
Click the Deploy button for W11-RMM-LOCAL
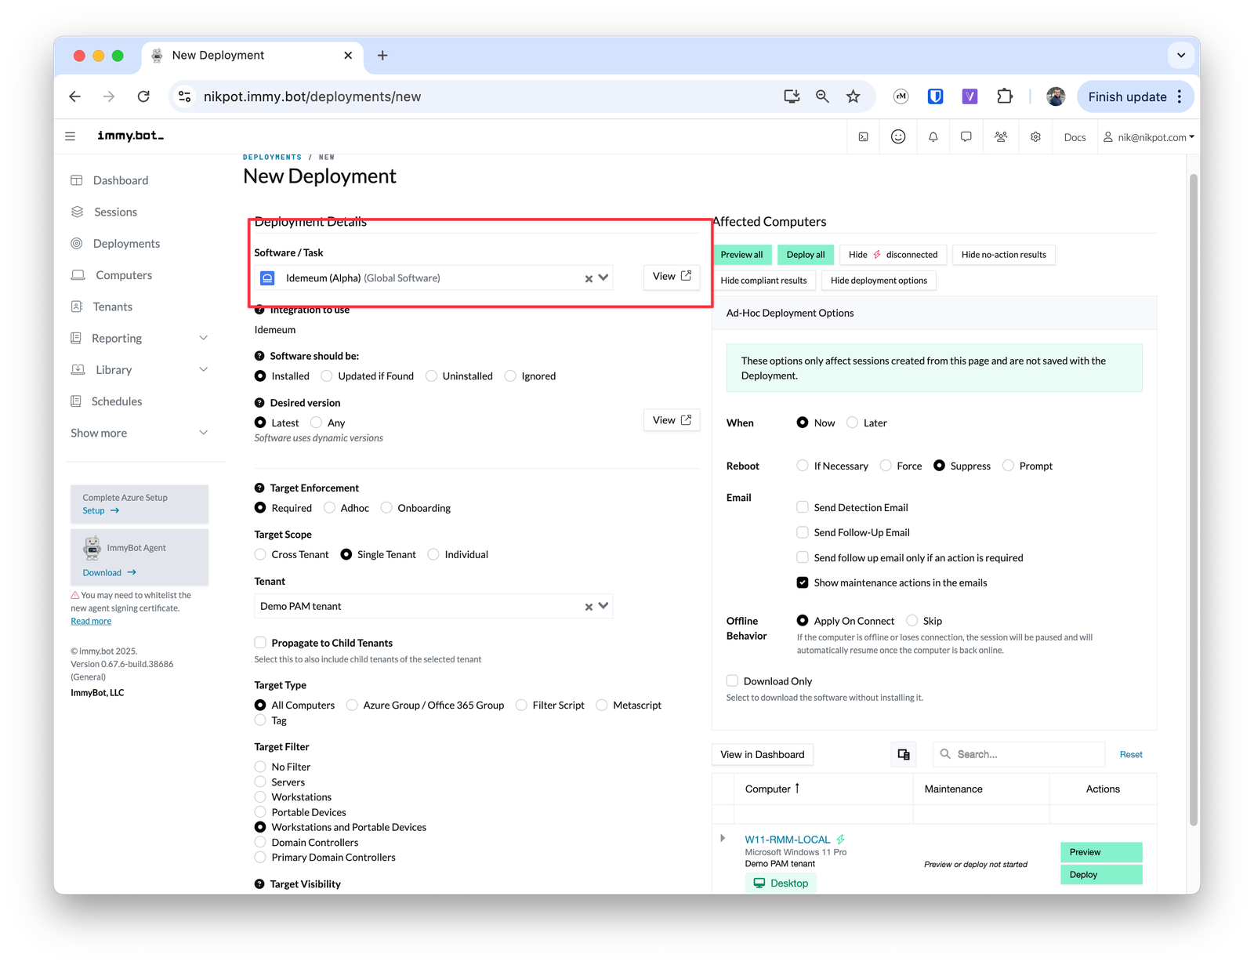(x=1101, y=875)
